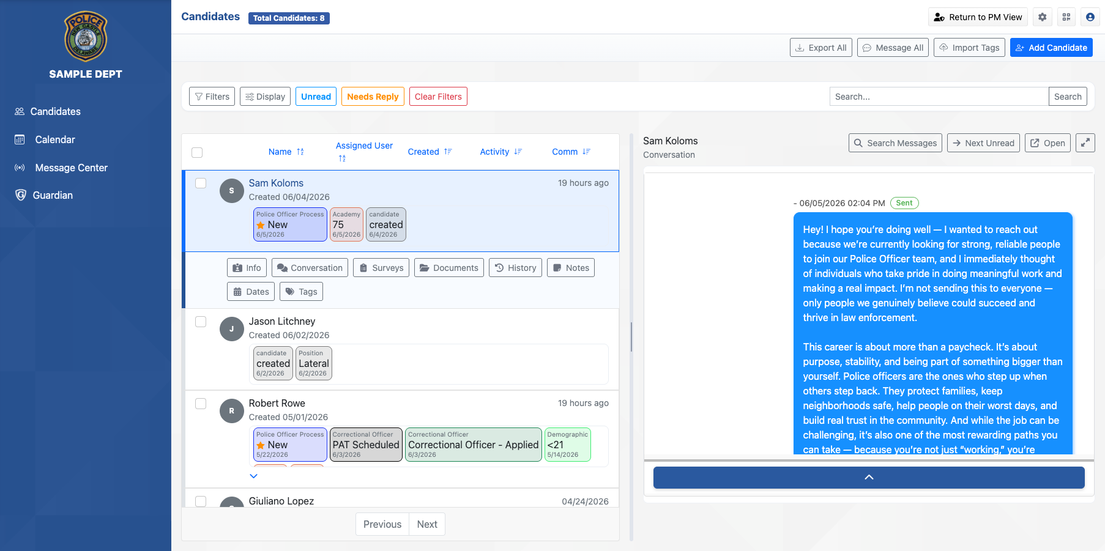Sort candidates by Name column
Viewport: 1105px width, 551px height.
pyautogui.click(x=286, y=152)
